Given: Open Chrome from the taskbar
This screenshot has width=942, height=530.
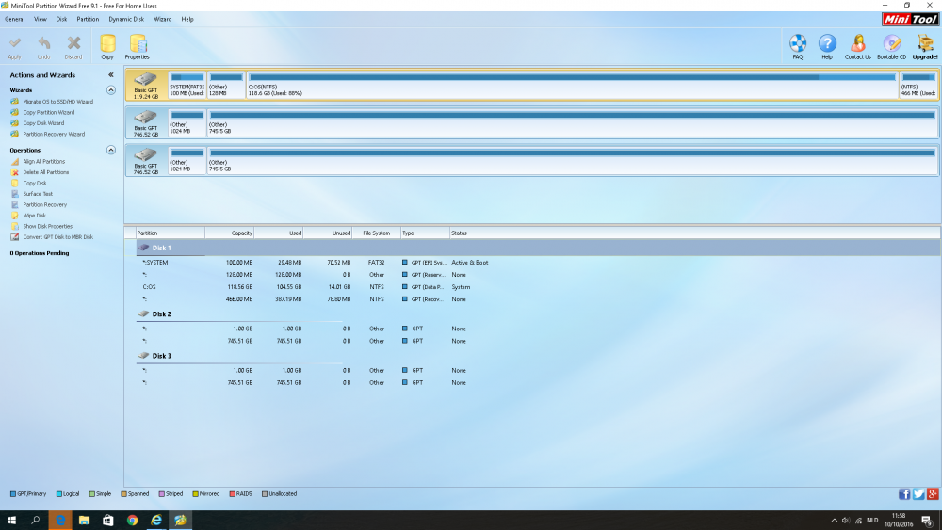Looking at the screenshot, I should point(132,520).
